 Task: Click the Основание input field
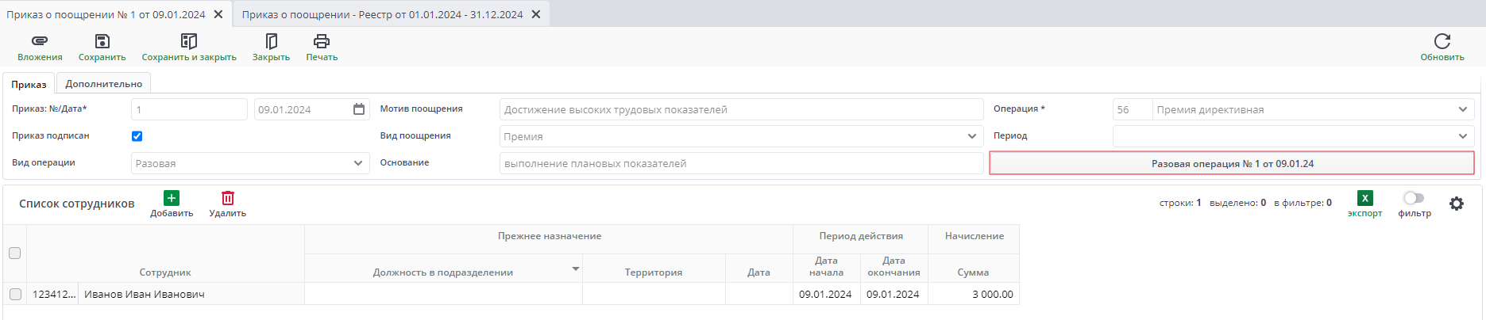741,163
